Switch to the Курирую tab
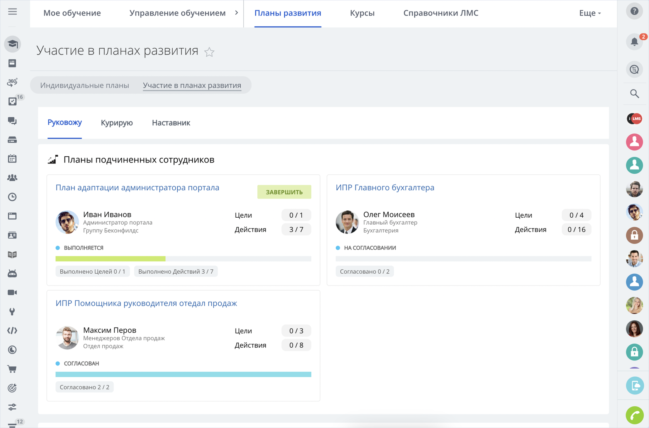Screen dimensions: 649x428 pyautogui.click(x=116, y=123)
